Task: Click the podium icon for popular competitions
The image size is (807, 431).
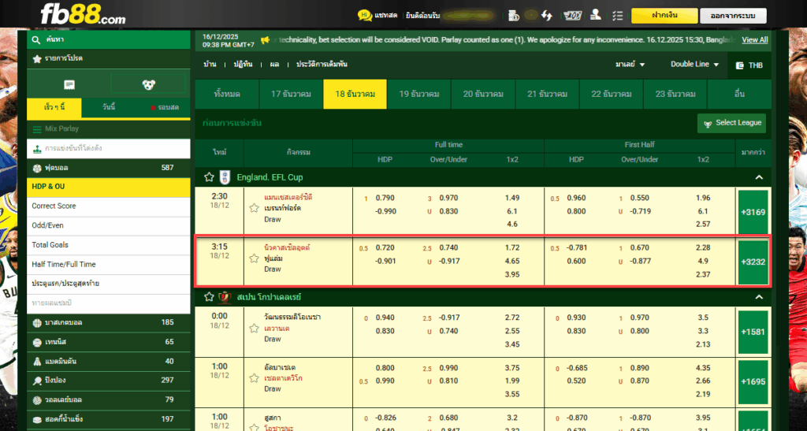Action: click(37, 149)
